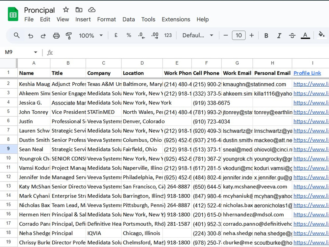
Task: Select row 9 header
Action: tap(9, 149)
